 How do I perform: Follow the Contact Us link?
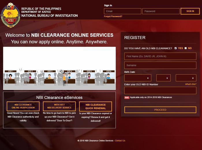pos(120,140)
